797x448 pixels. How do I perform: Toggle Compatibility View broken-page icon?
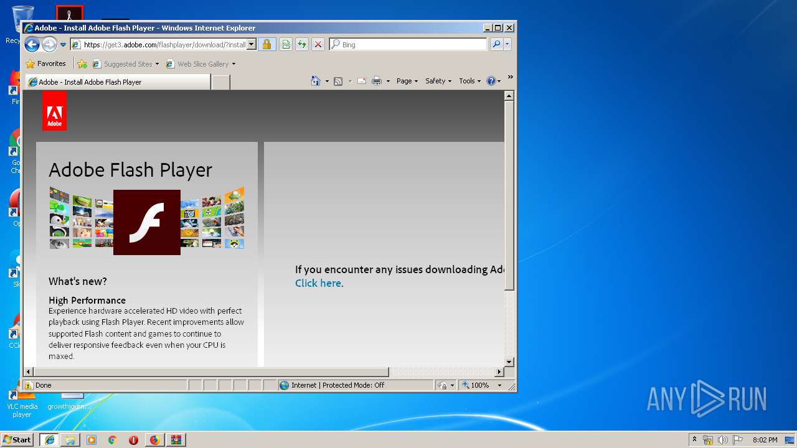point(286,45)
